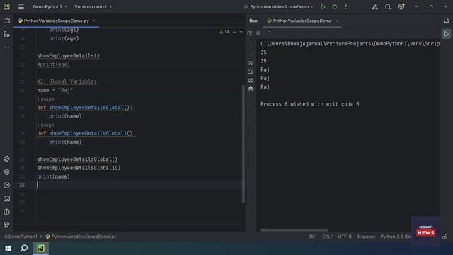Go to previous highlighted warning arrow

pyautogui.click(x=234, y=32)
